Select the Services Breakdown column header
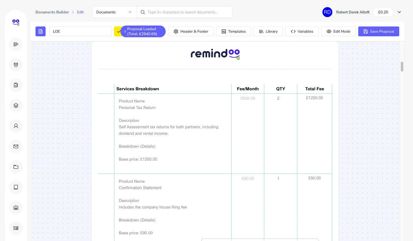413x241 pixels. (138, 89)
